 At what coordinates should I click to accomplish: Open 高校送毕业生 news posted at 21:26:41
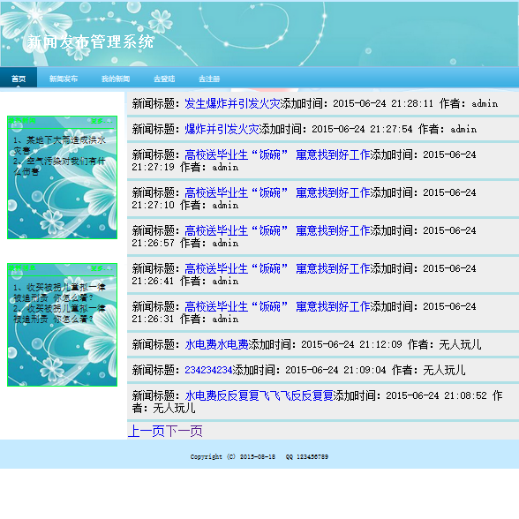277,268
